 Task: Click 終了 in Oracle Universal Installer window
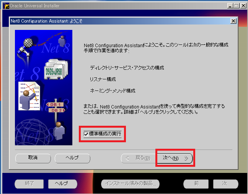29,184
